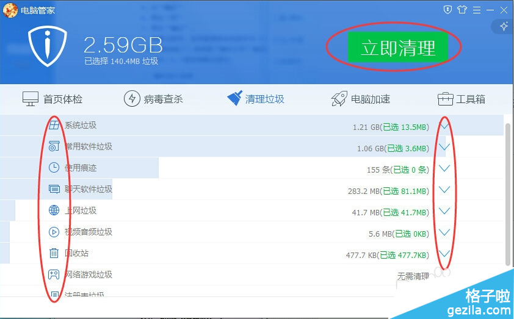Click the 系统垃圾 label
Viewport: 514px width, 319px height.
(x=81, y=125)
